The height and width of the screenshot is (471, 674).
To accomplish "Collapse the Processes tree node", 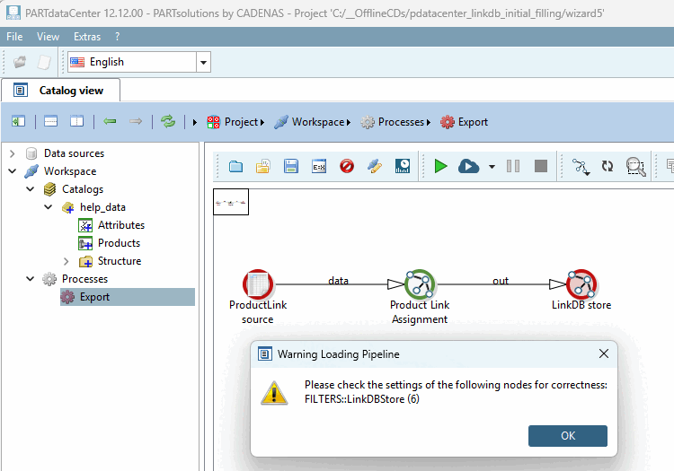I will coord(30,279).
